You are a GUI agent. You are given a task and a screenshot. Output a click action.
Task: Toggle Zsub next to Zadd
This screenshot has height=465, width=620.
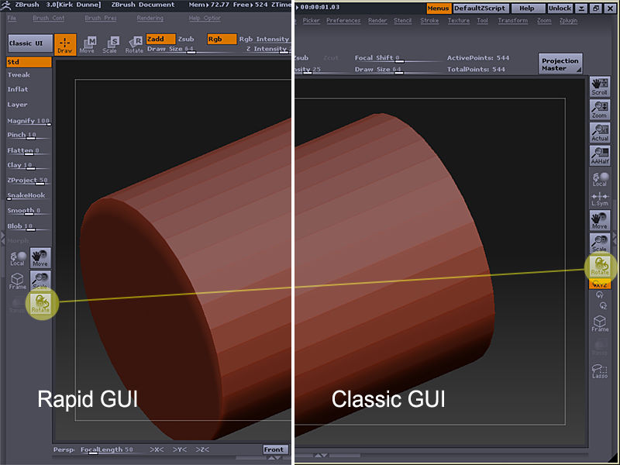[x=186, y=39]
